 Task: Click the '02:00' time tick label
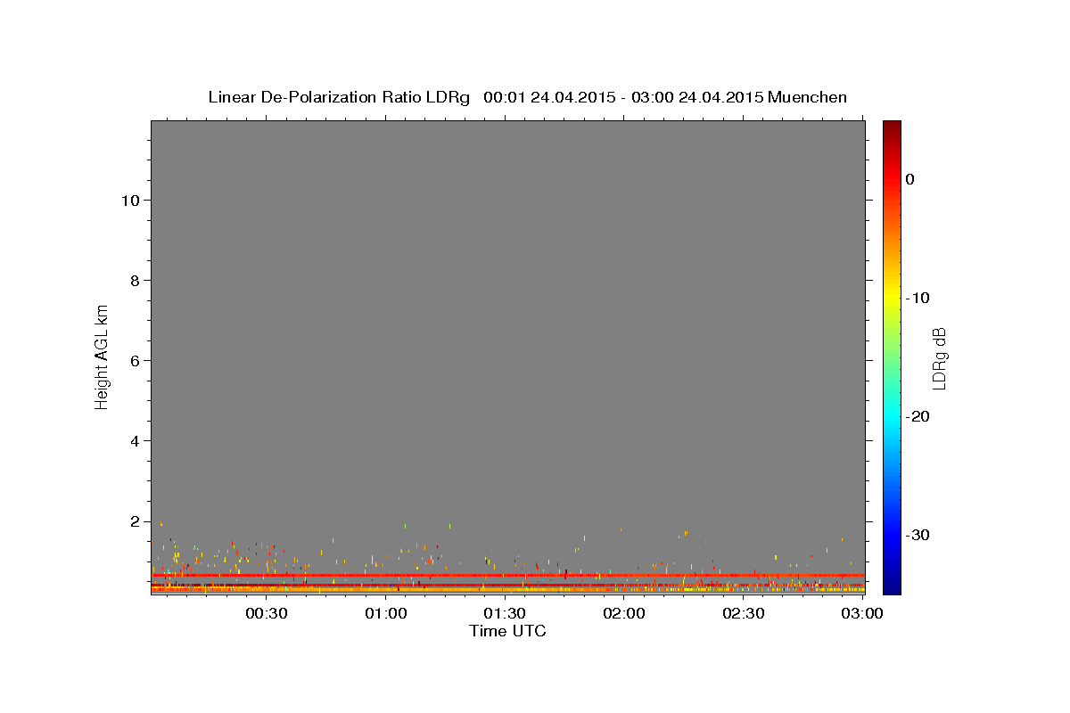pos(624,614)
